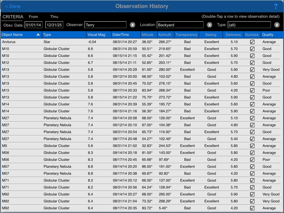Viewport: 284px width, 213px height.
Task: Click date cell 08/15/14 21:22
Action: (125, 97)
